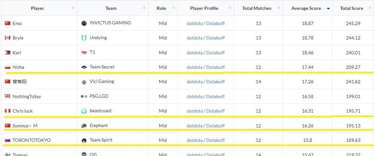Open Emo's datdota profile link
The width and height of the screenshot is (374, 156).
[x=195, y=23]
